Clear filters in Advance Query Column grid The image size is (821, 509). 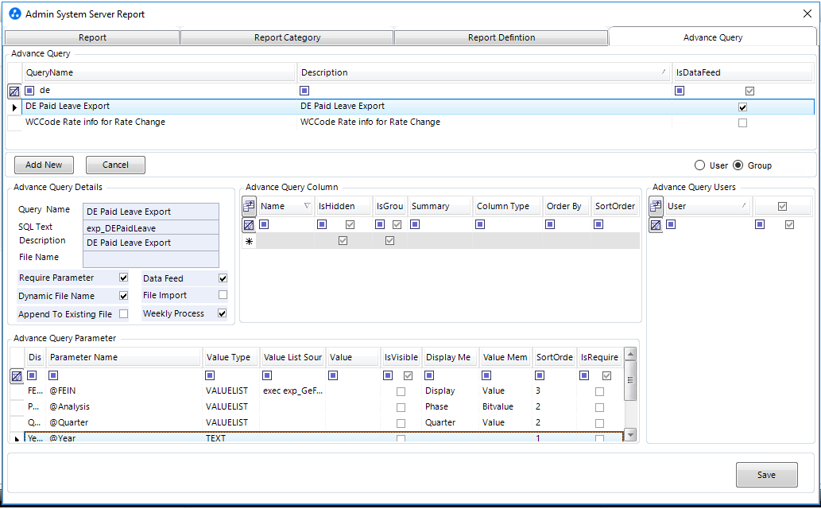tap(249, 225)
